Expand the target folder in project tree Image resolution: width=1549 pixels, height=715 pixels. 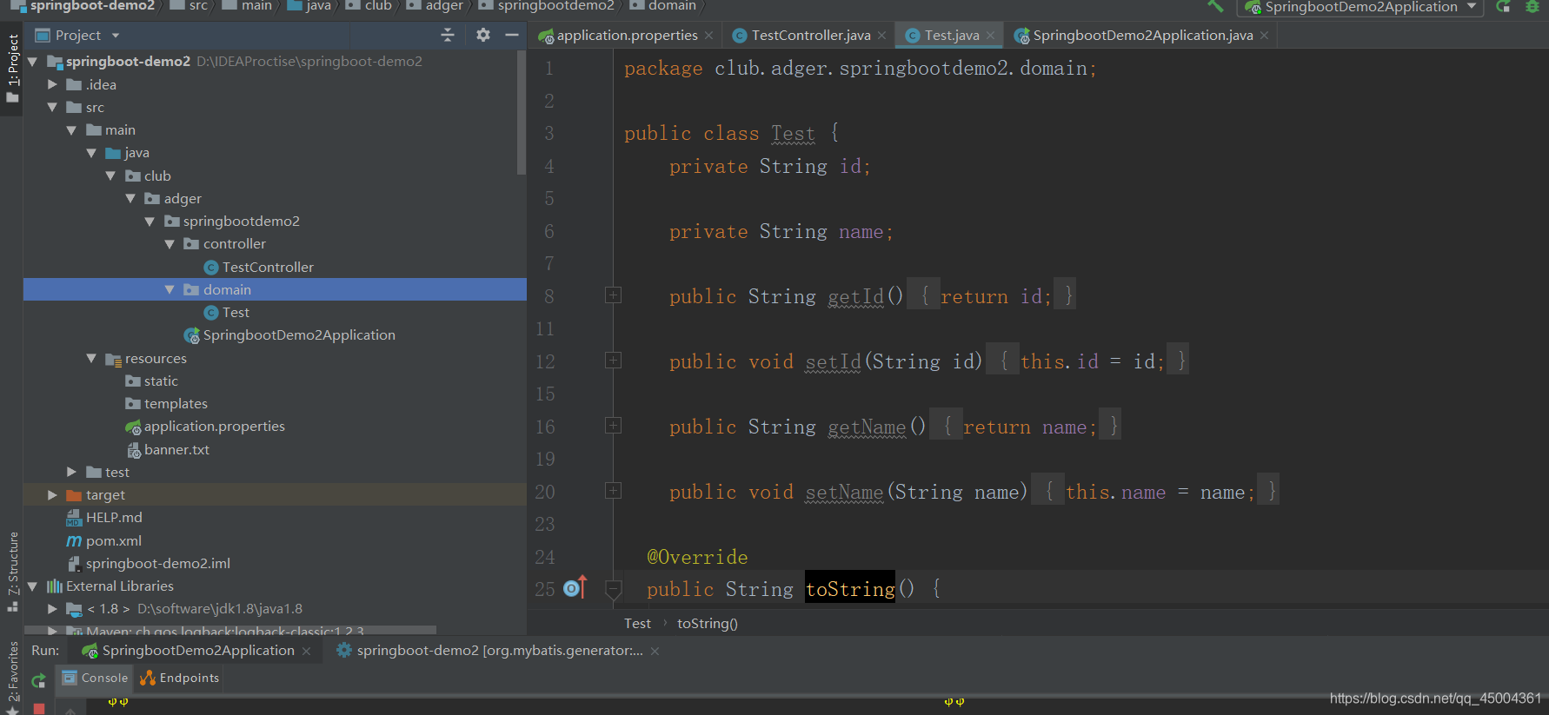[52, 494]
